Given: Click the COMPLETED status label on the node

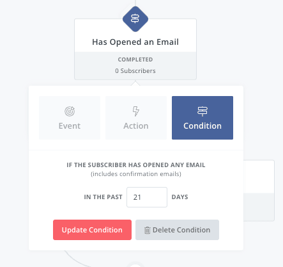Looking at the screenshot, I should click(x=135, y=60).
